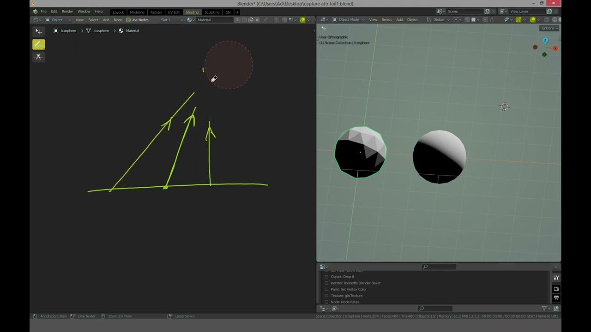Toggle the viewport gizmo icon

tap(518, 20)
